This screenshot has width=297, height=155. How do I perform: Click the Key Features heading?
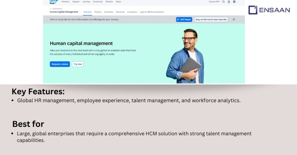pos(38,92)
